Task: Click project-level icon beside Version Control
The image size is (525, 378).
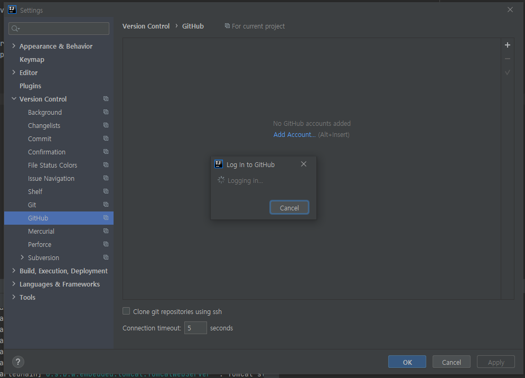Action: 106,98
